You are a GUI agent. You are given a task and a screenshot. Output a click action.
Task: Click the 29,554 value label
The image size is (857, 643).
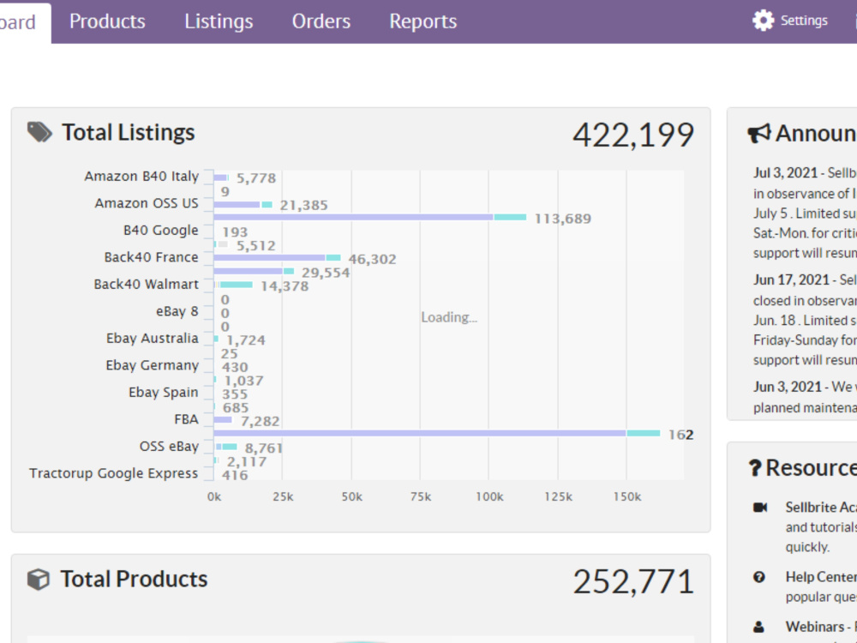coord(326,273)
